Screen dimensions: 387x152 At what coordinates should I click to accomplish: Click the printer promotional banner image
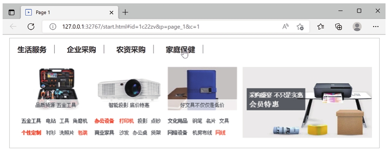click(307, 102)
